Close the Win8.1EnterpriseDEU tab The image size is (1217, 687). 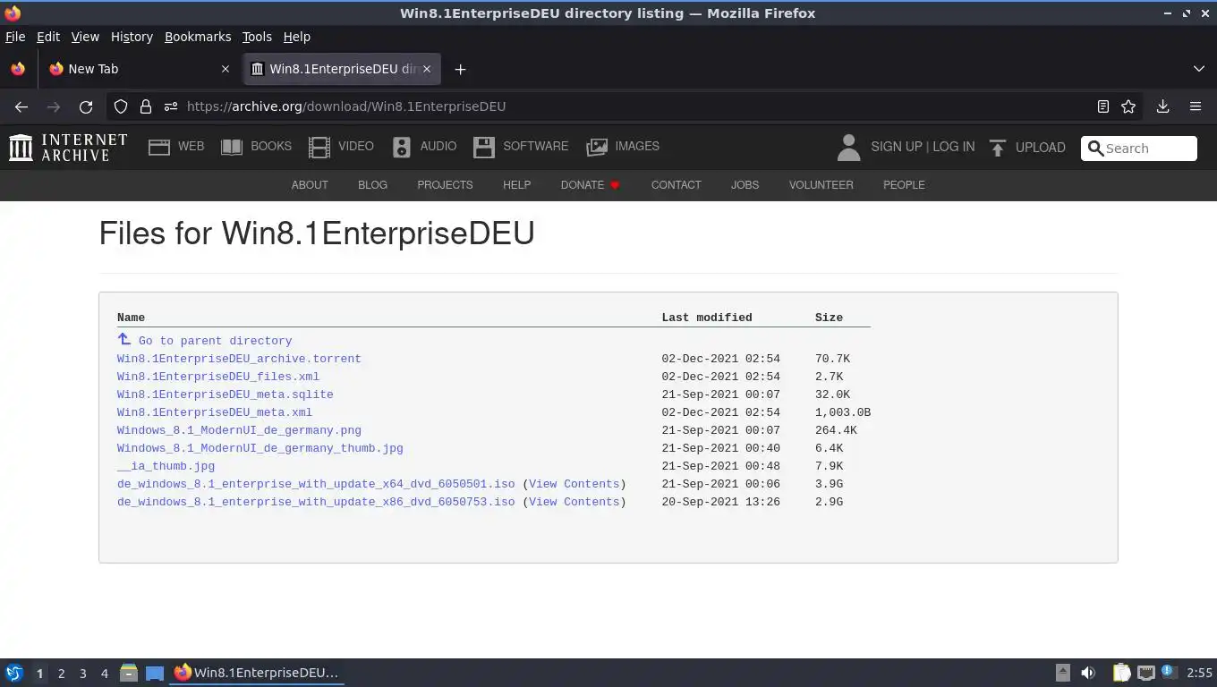point(427,69)
